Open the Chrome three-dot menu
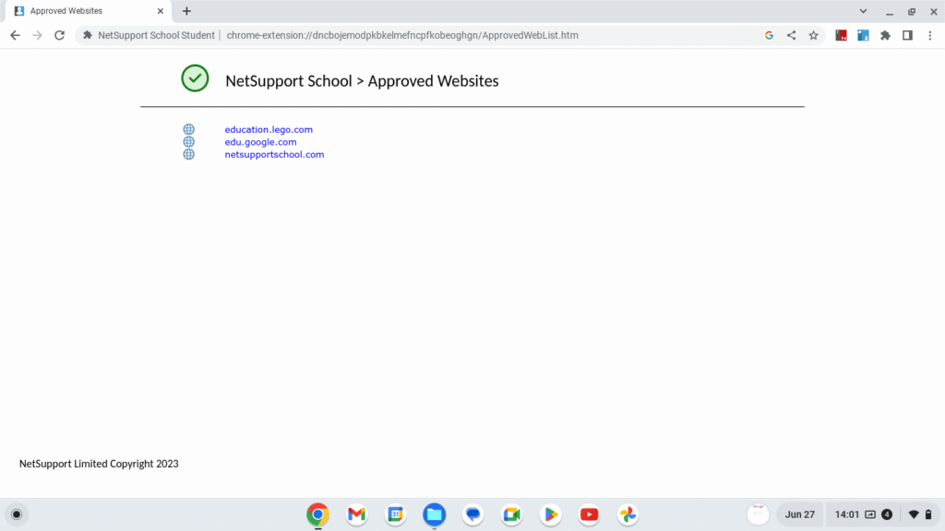This screenshot has height=531, width=945. pyautogui.click(x=930, y=36)
